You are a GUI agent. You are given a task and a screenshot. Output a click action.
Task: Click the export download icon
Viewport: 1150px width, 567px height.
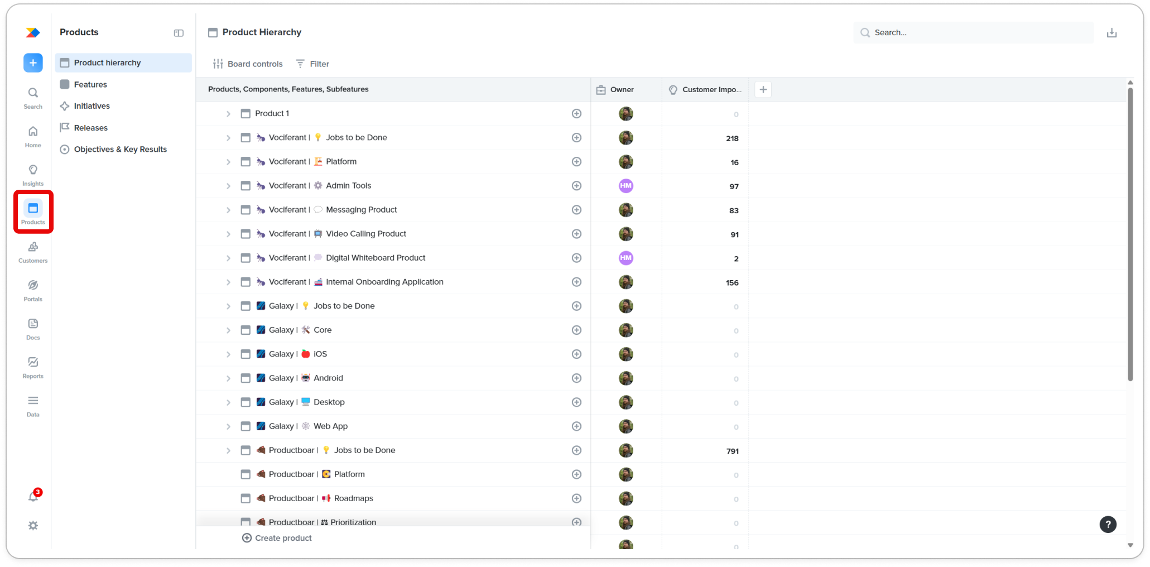(x=1111, y=33)
